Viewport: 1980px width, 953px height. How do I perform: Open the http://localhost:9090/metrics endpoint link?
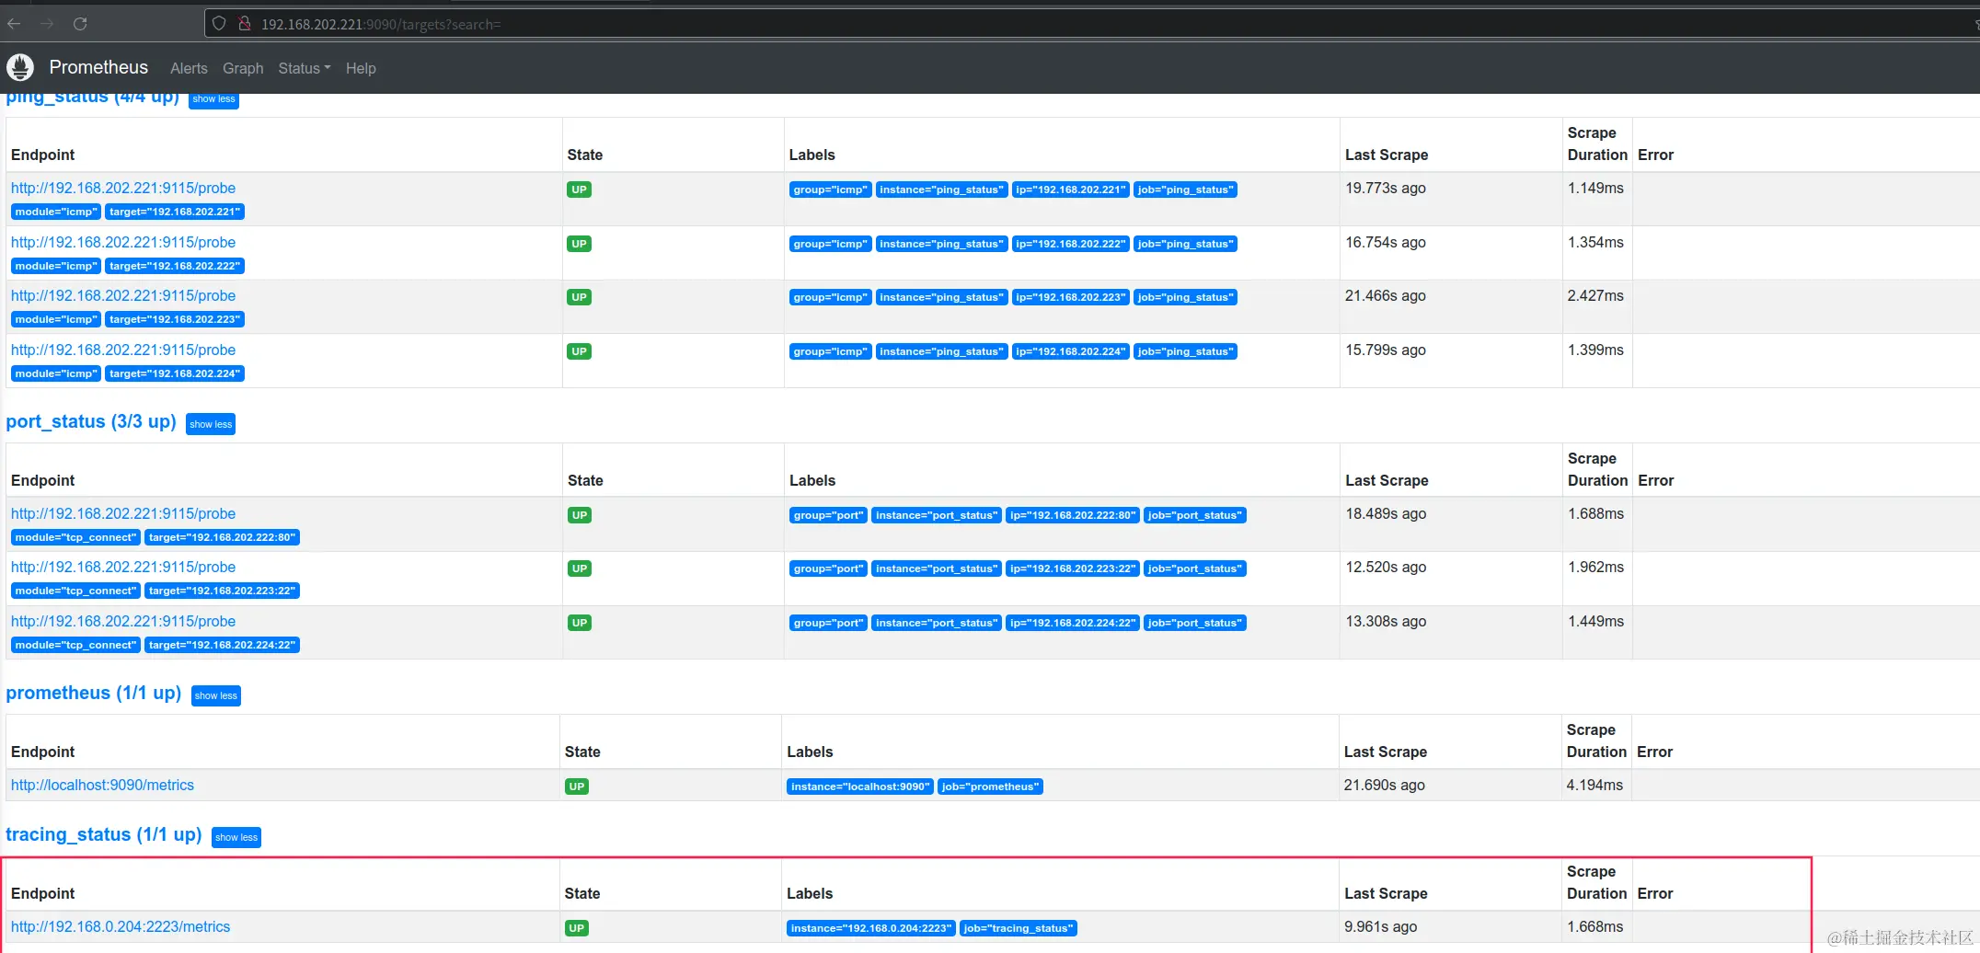[102, 785]
